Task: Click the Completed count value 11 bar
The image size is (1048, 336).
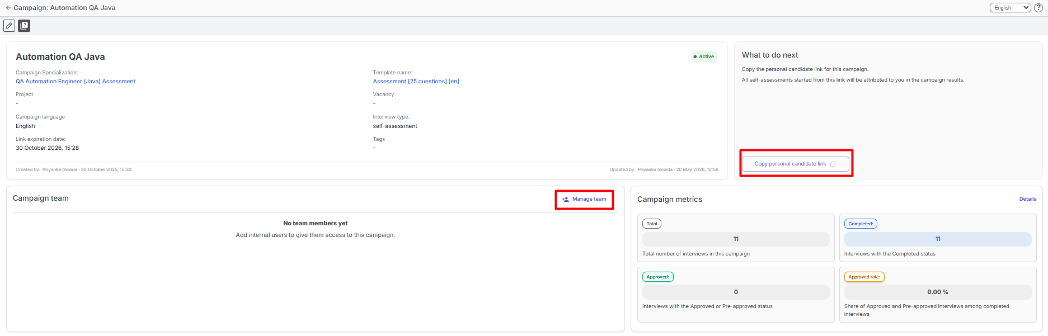Action: tap(938, 239)
